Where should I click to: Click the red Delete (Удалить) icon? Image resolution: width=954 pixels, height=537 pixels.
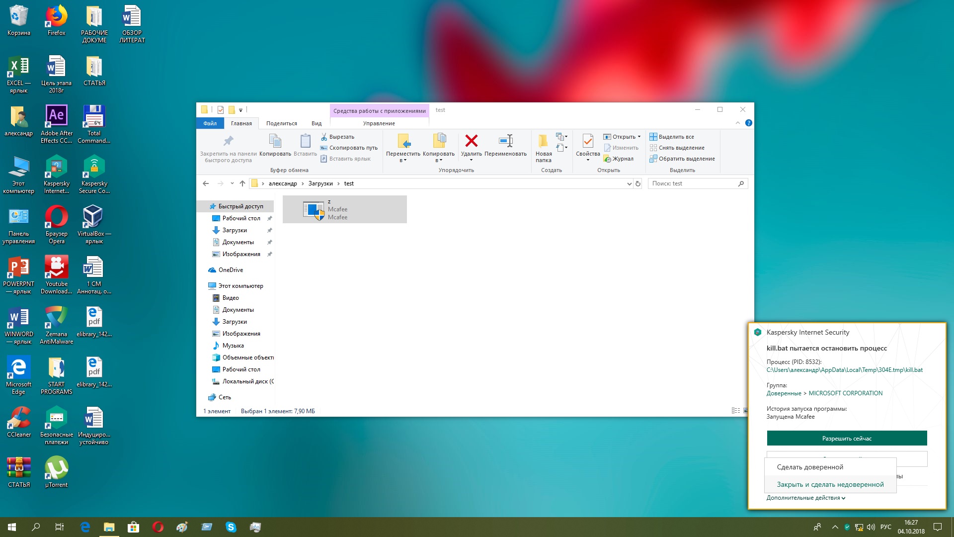click(471, 141)
